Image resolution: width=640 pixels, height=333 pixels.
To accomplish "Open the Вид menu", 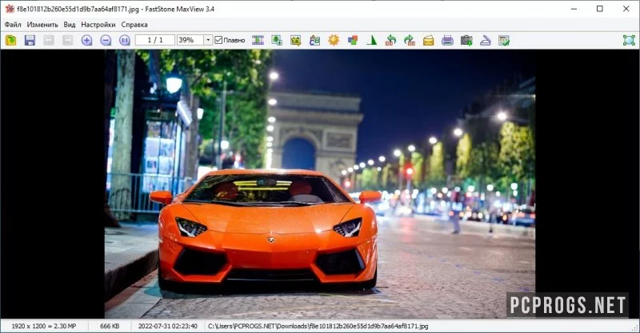I will [70, 25].
